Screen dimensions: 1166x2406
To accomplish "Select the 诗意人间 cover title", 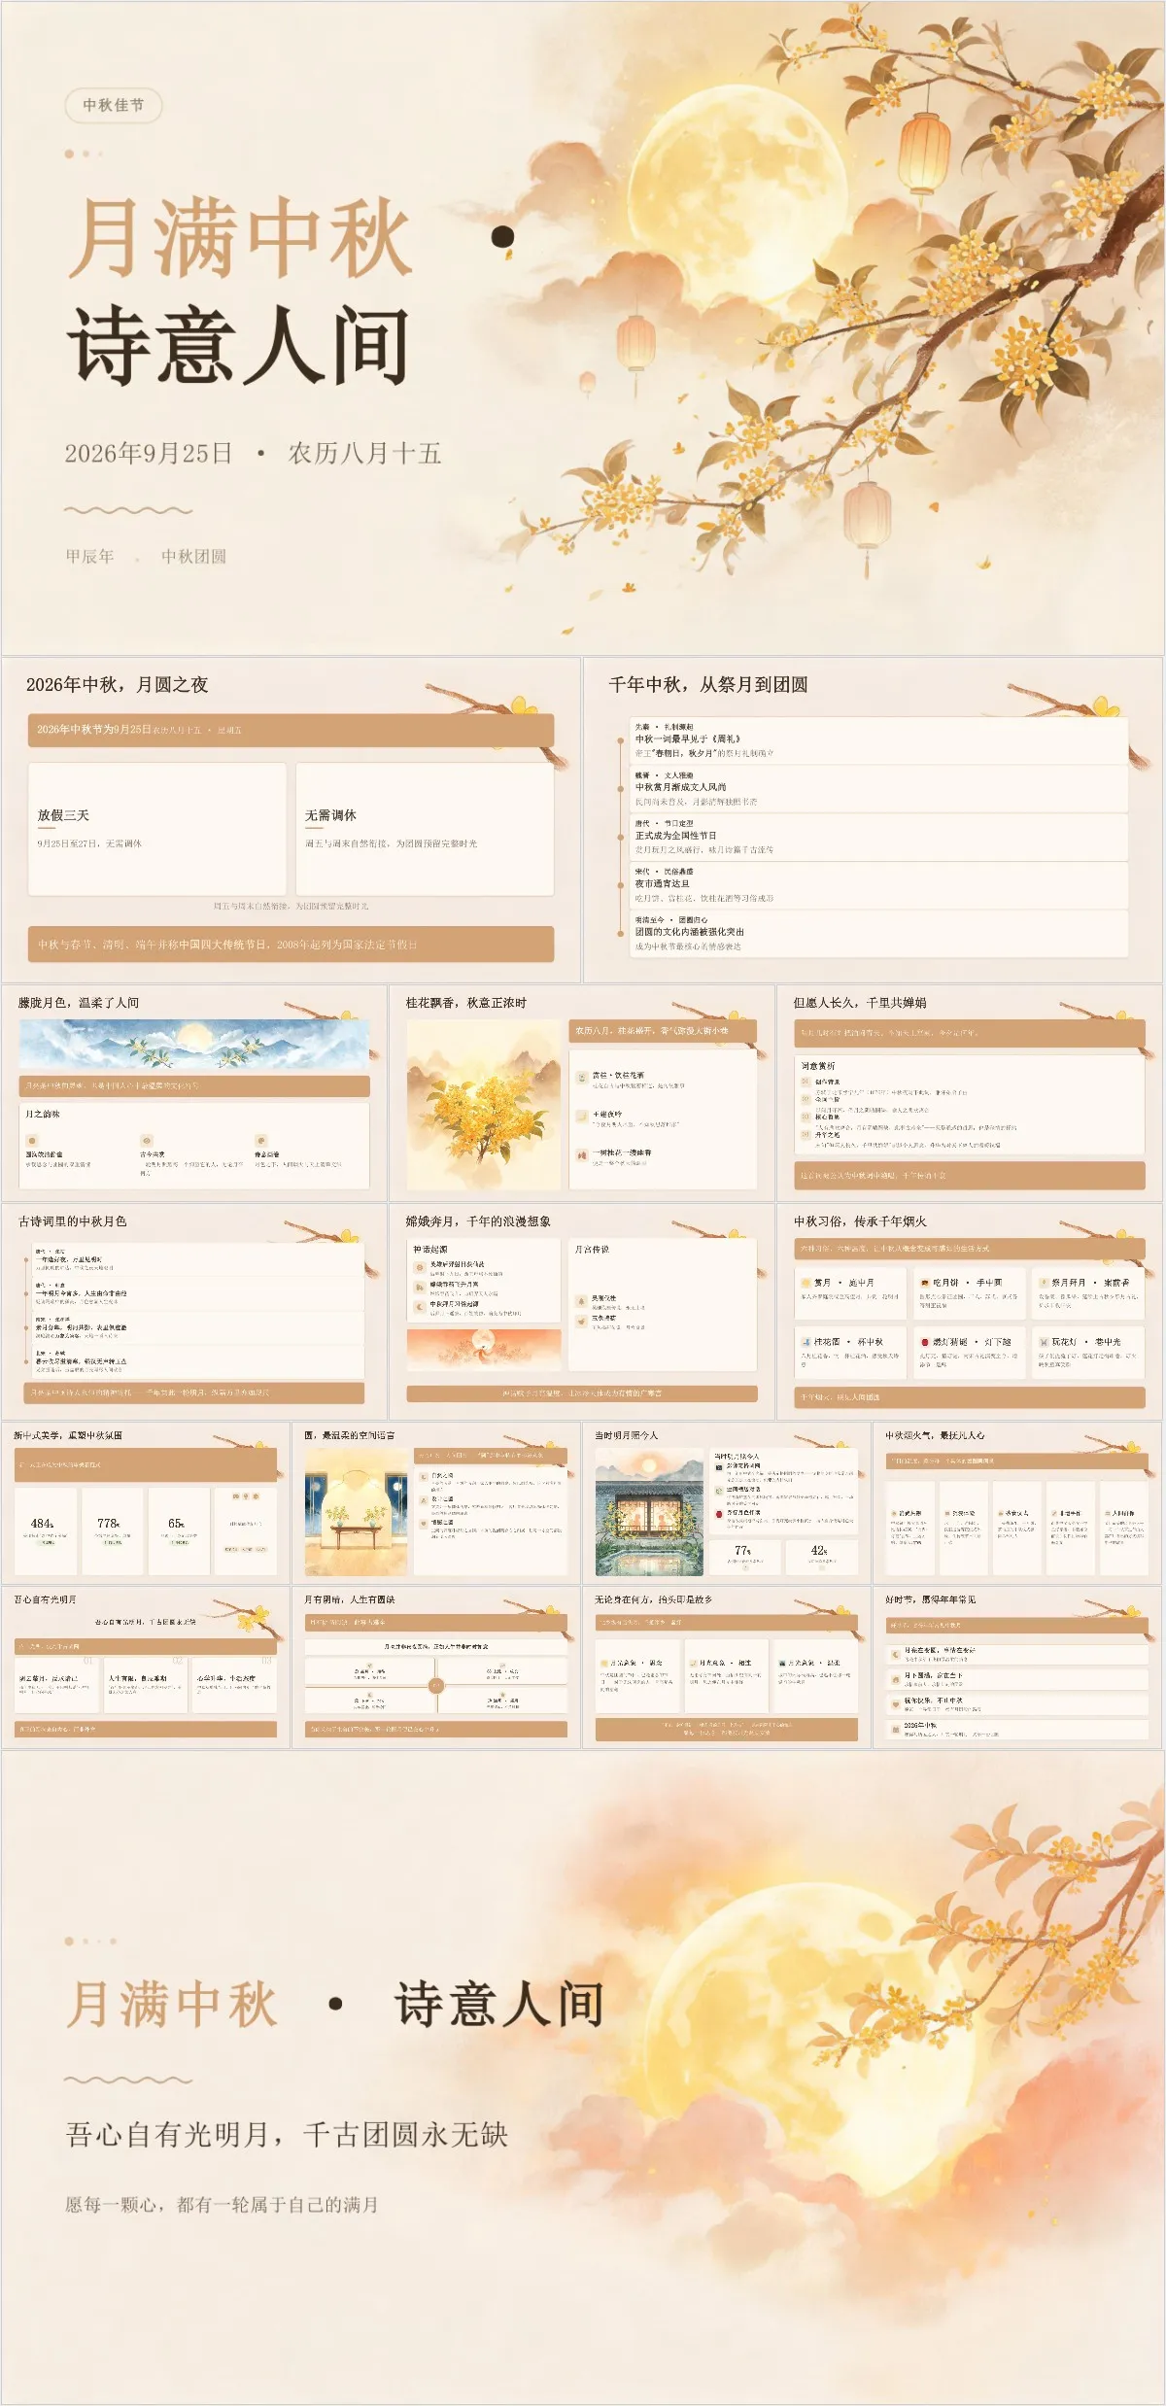I will pyautogui.click(x=238, y=345).
